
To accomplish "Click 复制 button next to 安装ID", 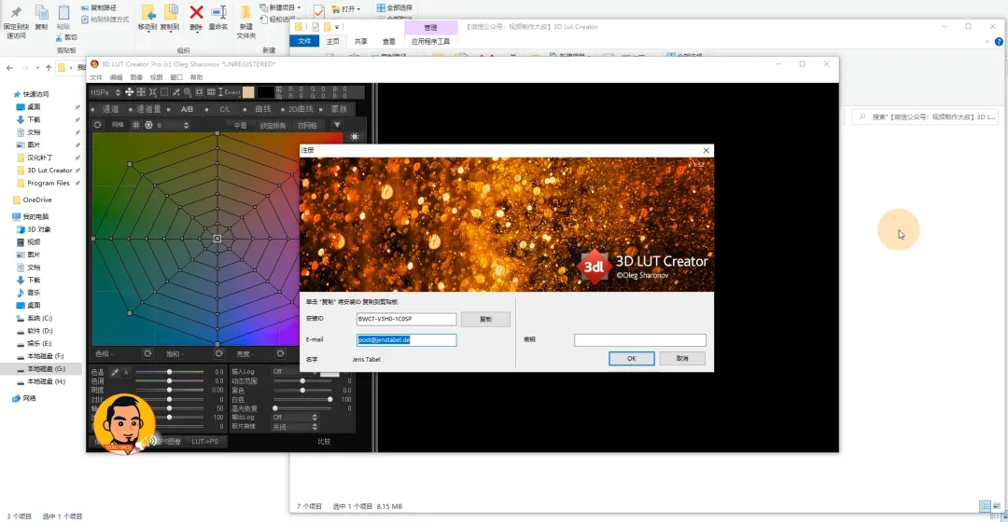I will [x=485, y=319].
